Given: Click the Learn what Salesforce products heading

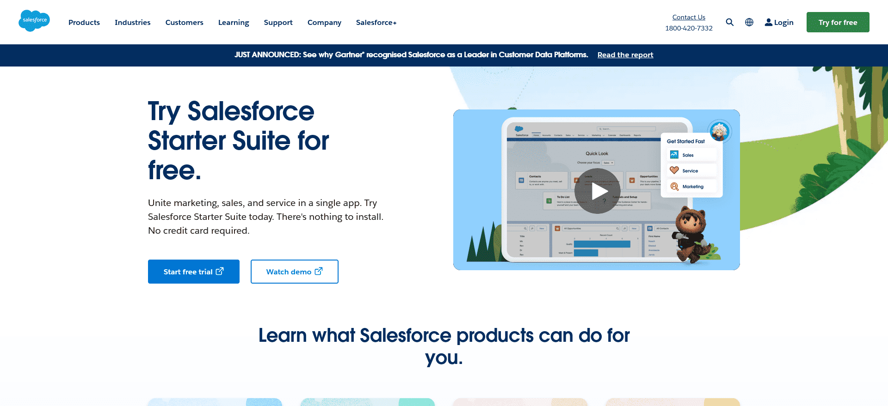Looking at the screenshot, I should [444, 346].
